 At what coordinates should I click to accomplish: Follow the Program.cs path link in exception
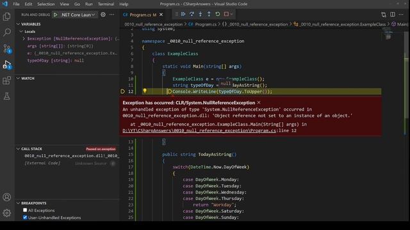(x=199, y=130)
